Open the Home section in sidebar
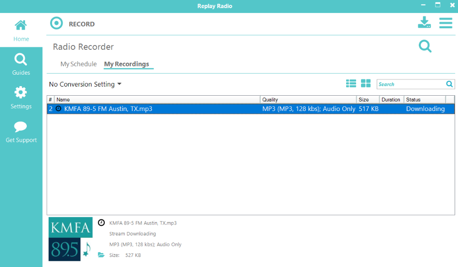Viewport: 458px width, 267px height. click(x=21, y=31)
